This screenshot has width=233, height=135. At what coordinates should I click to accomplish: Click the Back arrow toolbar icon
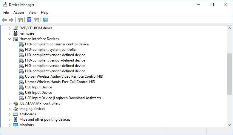tap(4, 20)
